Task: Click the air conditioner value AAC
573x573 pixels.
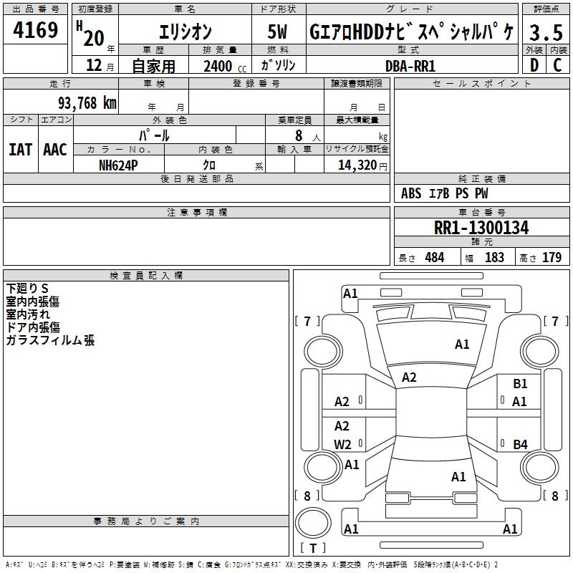Action: (55, 150)
